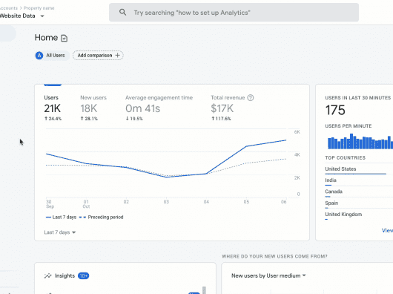Click the search magnifier icon
The image size is (393, 294).
[122, 13]
